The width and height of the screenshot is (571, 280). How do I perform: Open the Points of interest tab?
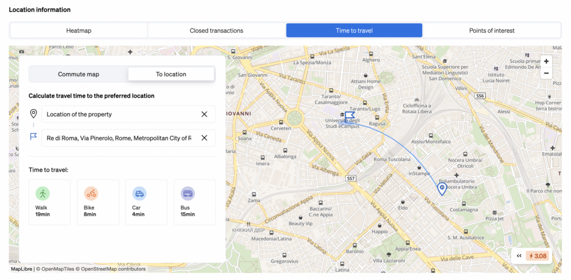pyautogui.click(x=491, y=31)
